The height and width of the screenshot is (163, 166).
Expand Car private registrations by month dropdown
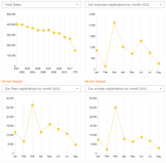124,89
